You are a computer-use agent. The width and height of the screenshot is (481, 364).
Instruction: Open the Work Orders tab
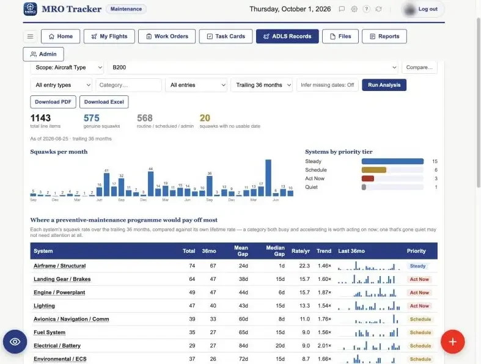click(x=167, y=37)
